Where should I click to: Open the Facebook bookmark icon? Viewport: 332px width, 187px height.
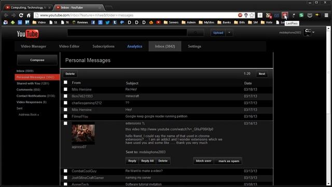pyautogui.click(x=93, y=22)
